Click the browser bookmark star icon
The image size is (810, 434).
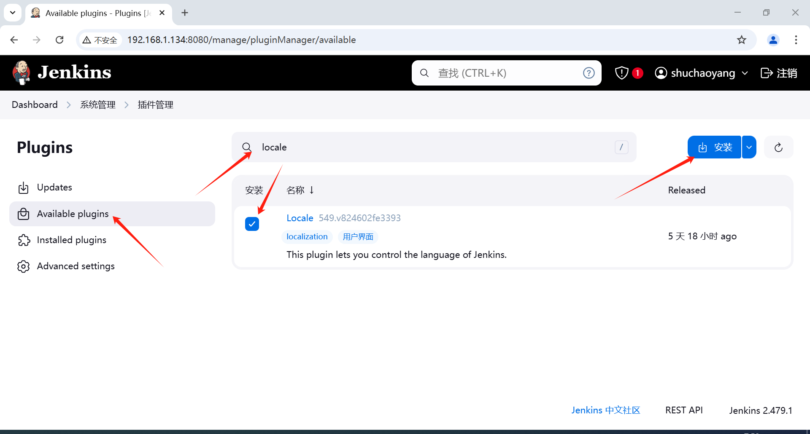pyautogui.click(x=742, y=40)
